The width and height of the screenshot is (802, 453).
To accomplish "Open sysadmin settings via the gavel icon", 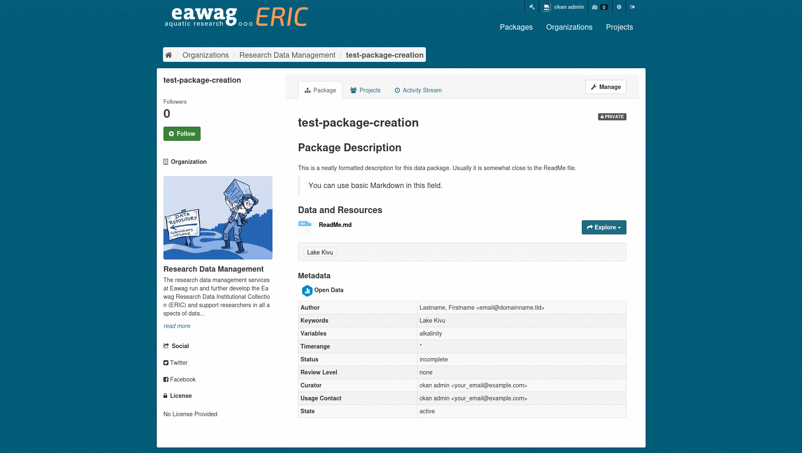I will 532,7.
